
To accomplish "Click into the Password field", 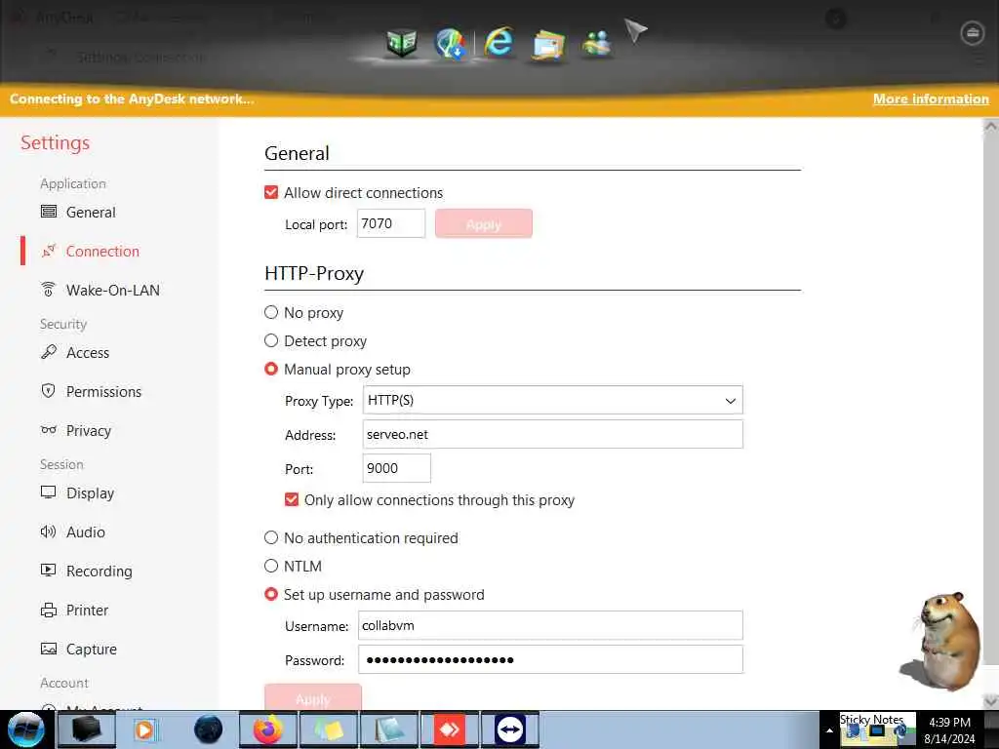I will coord(550,659).
